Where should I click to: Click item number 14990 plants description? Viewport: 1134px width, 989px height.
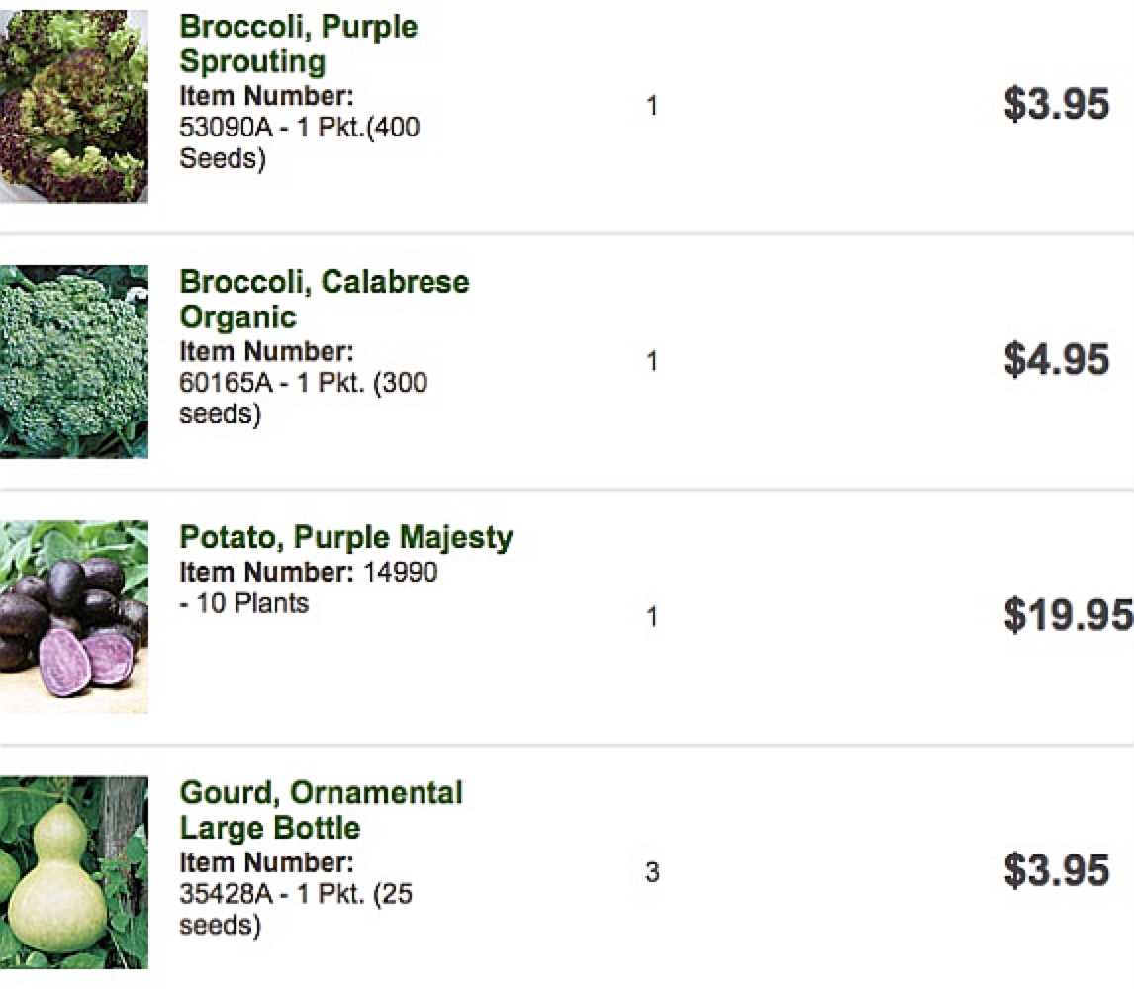[x=308, y=587]
